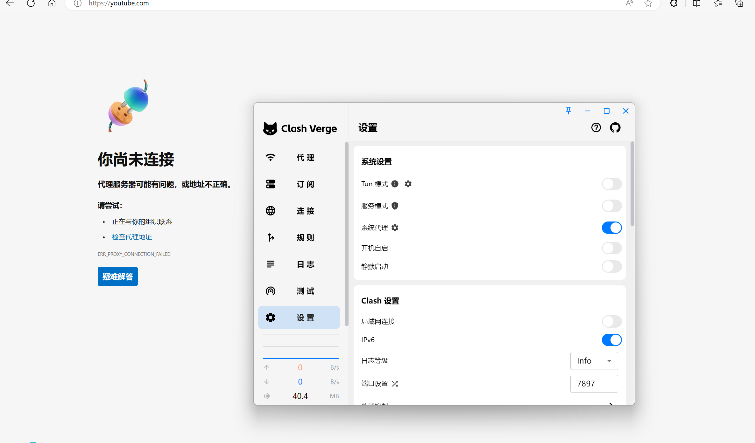Click the browser refresh icon
This screenshot has height=443, width=755.
pos(31,3)
